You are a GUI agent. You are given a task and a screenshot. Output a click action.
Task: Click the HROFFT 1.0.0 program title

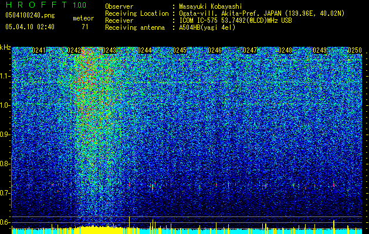coord(46,5)
